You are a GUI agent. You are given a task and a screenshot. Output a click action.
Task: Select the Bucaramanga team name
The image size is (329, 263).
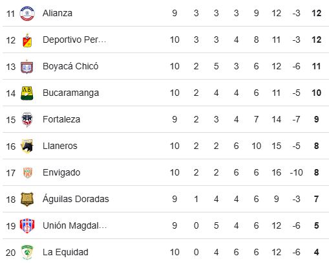tap(70, 93)
